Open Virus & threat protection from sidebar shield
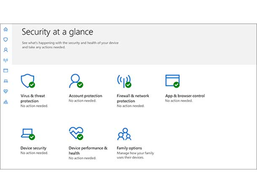Viewport: 257px width, 193px height. click(x=5, y=40)
